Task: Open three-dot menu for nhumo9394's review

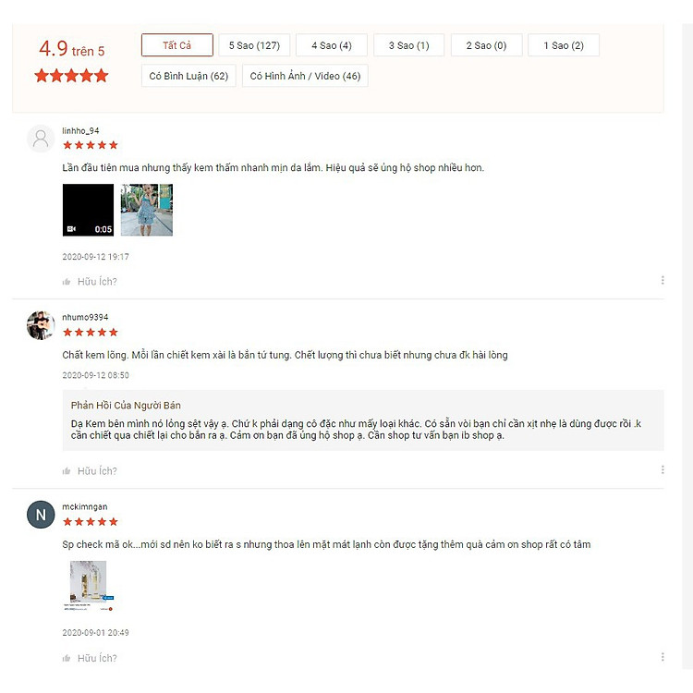Action: [663, 469]
